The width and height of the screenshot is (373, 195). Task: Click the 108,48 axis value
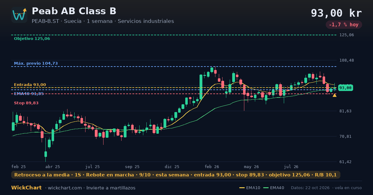347,60
